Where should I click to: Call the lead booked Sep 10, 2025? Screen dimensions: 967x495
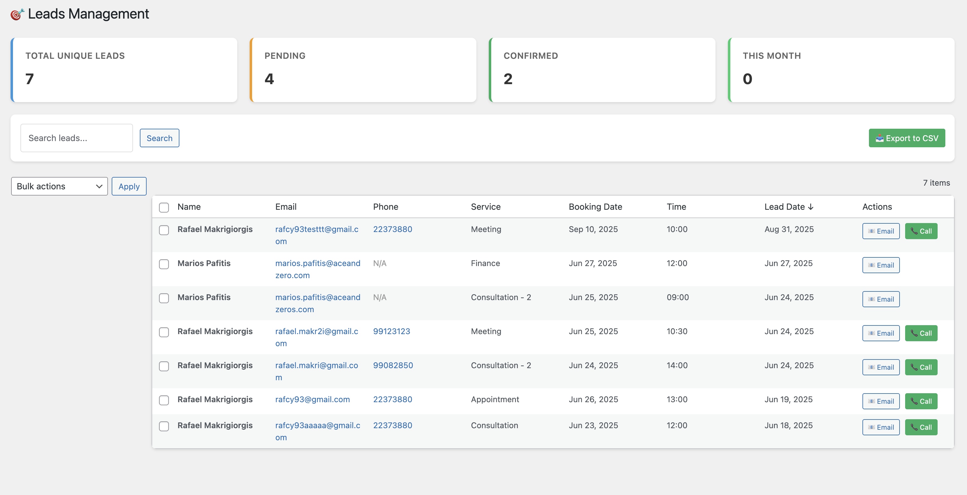click(921, 231)
